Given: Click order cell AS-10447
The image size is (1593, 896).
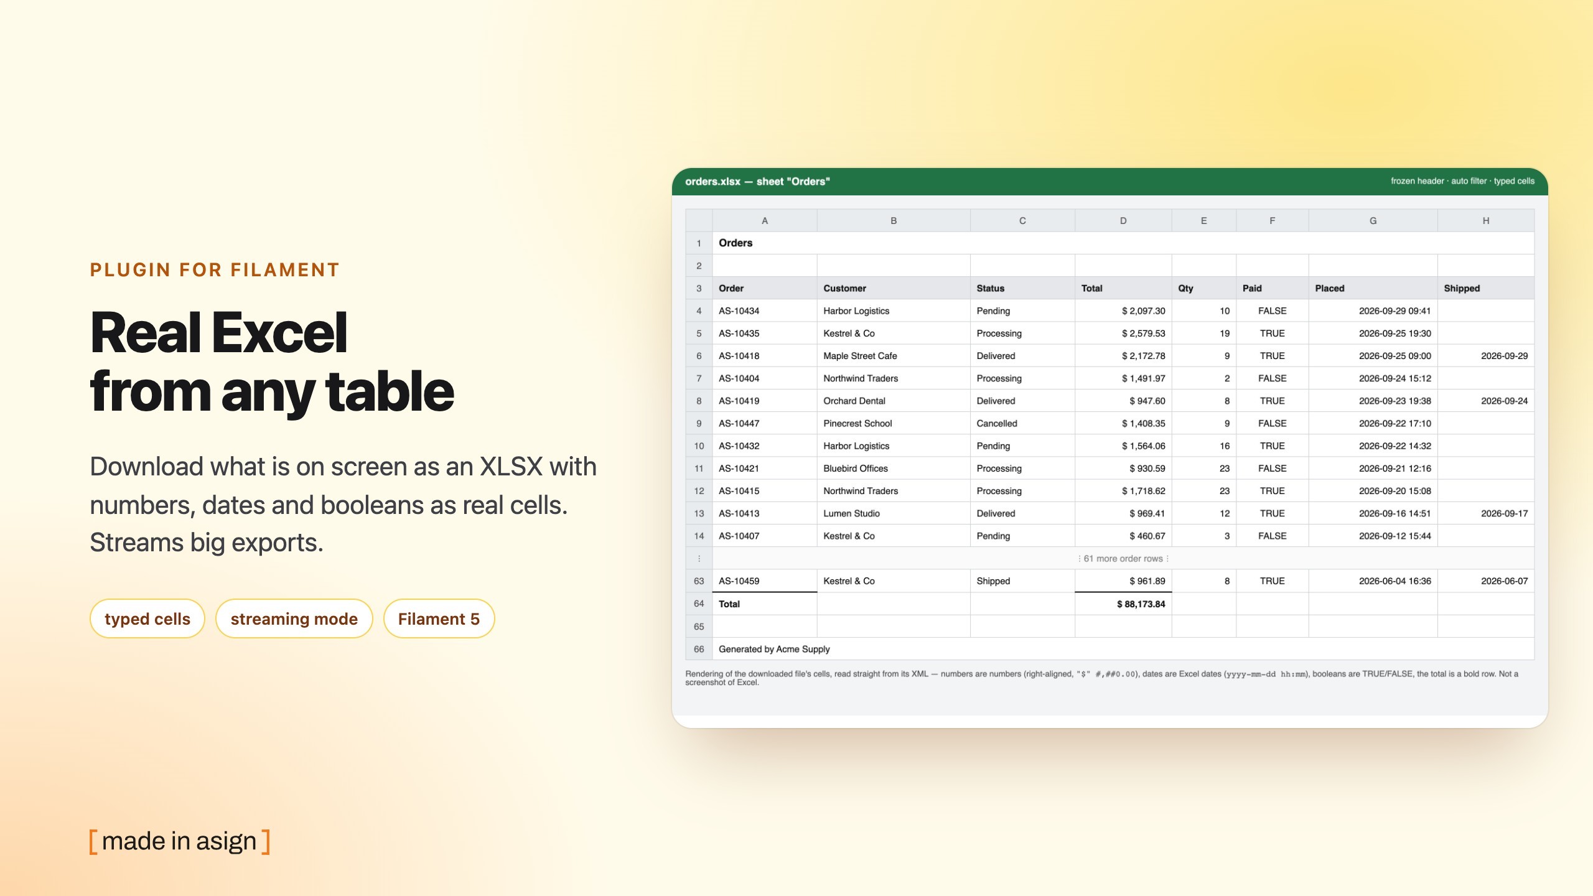Looking at the screenshot, I should coord(764,423).
